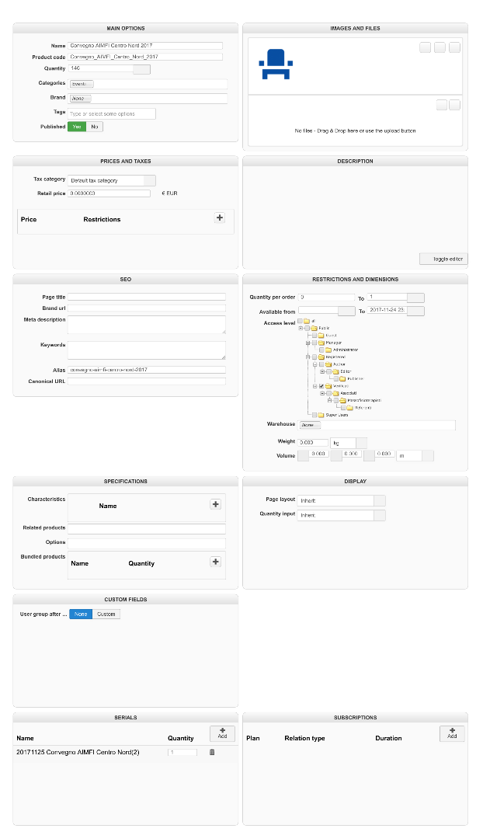The height and width of the screenshot is (839, 483).
Task: Click Add button in Serials panel
Action: coord(222,733)
